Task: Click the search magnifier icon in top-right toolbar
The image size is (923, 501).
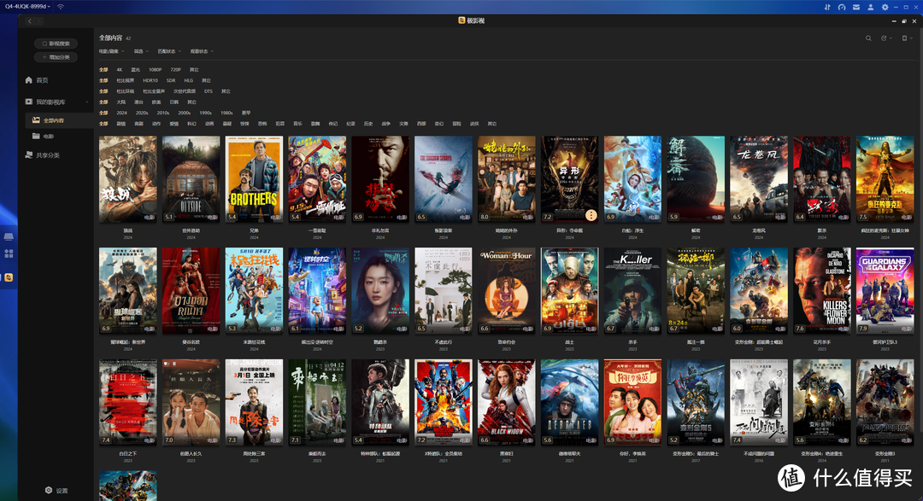Action: pyautogui.click(x=868, y=38)
